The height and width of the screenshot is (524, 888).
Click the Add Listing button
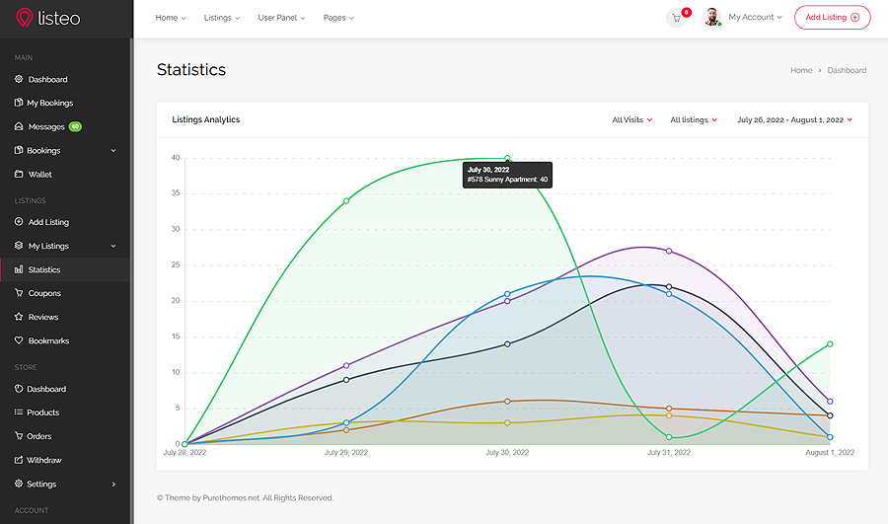coord(832,18)
